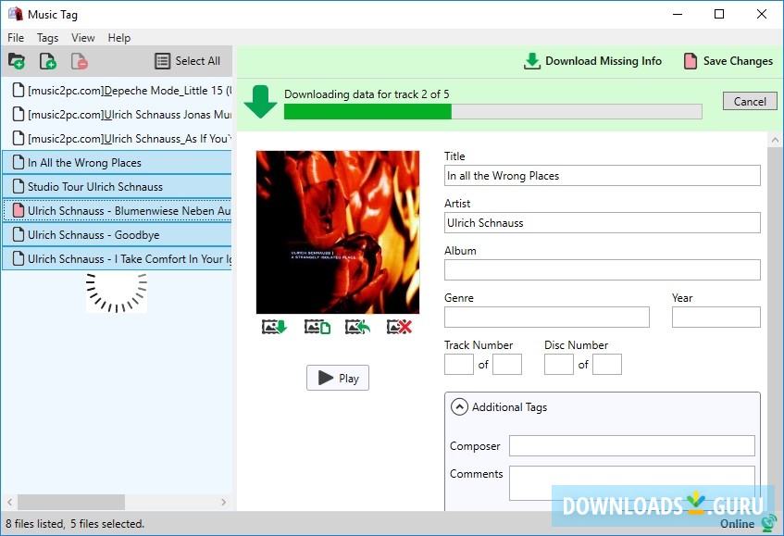The image size is (784, 536).
Task: Click the file list scroll right arrow
Action: click(x=223, y=502)
